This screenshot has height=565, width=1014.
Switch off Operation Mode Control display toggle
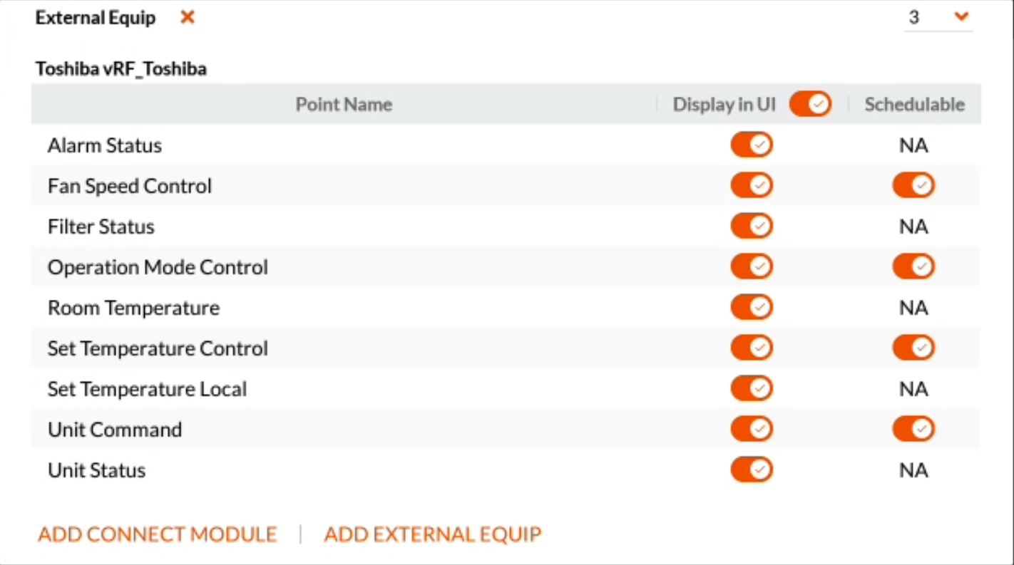pyautogui.click(x=752, y=267)
